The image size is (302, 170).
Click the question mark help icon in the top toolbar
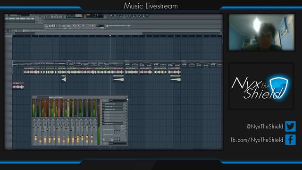[147, 16]
